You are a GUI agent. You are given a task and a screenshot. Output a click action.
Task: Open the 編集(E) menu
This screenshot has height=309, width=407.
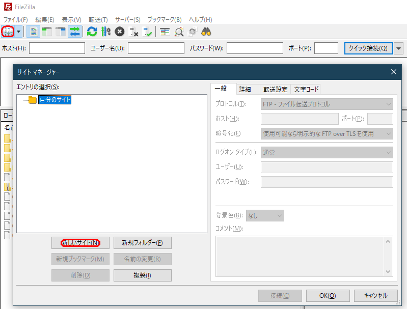45,20
